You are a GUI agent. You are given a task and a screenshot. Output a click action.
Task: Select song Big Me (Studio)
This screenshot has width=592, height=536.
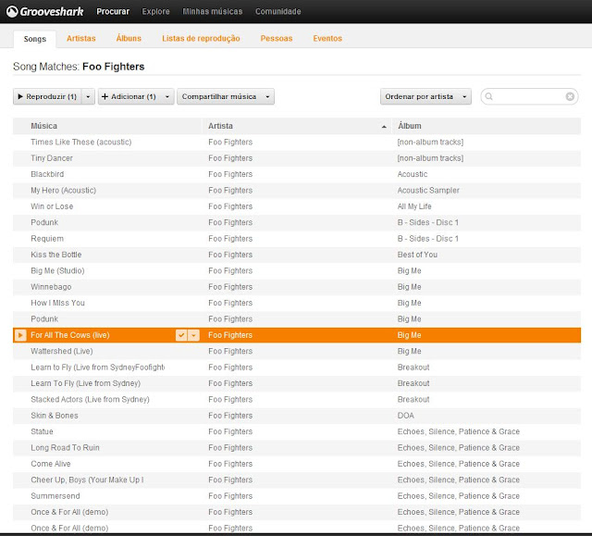click(57, 271)
